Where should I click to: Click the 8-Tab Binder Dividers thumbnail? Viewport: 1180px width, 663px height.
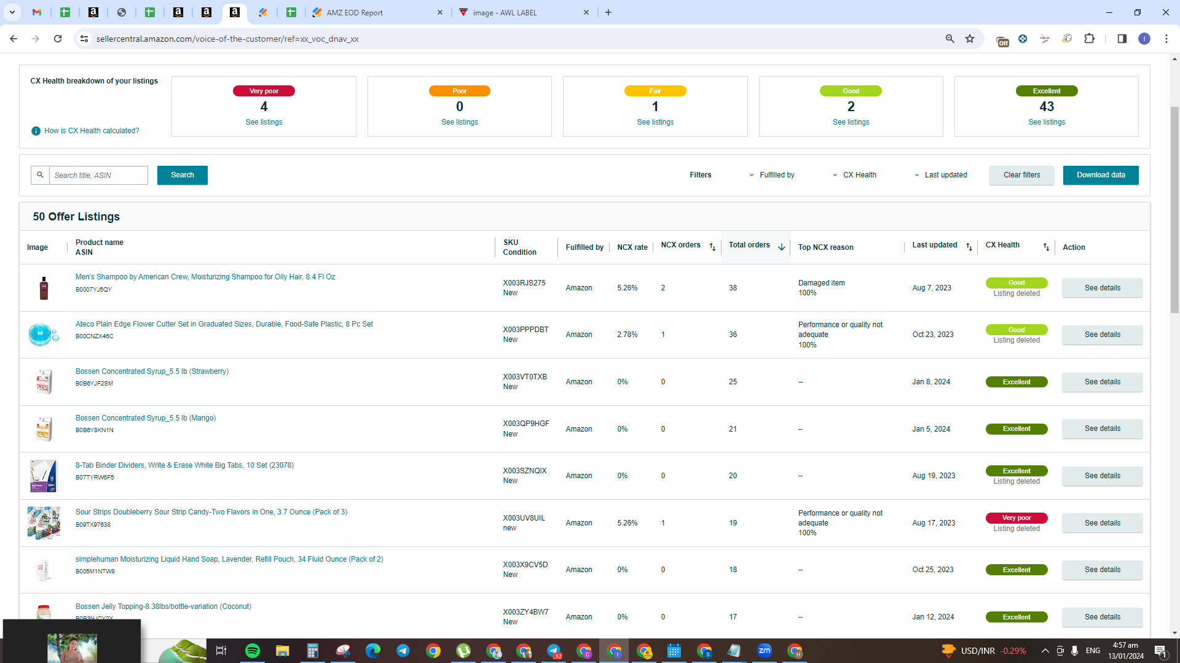pyautogui.click(x=44, y=476)
